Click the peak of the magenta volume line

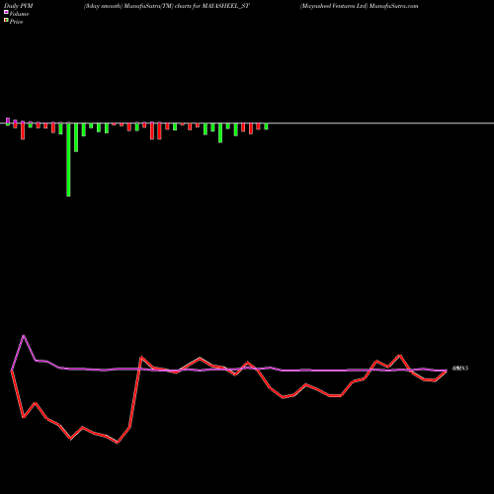click(x=24, y=336)
